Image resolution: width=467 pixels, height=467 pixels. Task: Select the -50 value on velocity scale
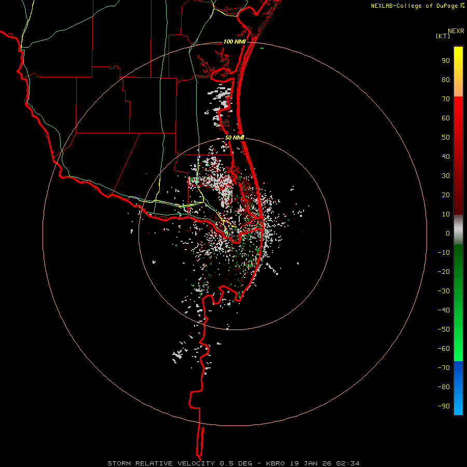(444, 329)
